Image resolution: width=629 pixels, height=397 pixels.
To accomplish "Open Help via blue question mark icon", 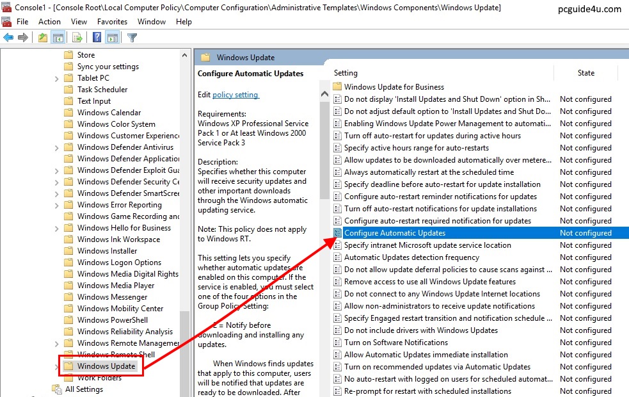I will (x=97, y=37).
